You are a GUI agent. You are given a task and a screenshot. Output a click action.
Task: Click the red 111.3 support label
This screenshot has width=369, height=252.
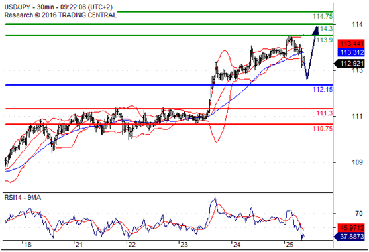[325, 113]
